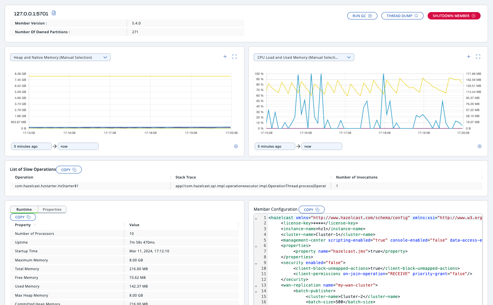The width and height of the screenshot is (493, 305).
Task: Open the CPU Load chart settings gear
Action: (480, 146)
